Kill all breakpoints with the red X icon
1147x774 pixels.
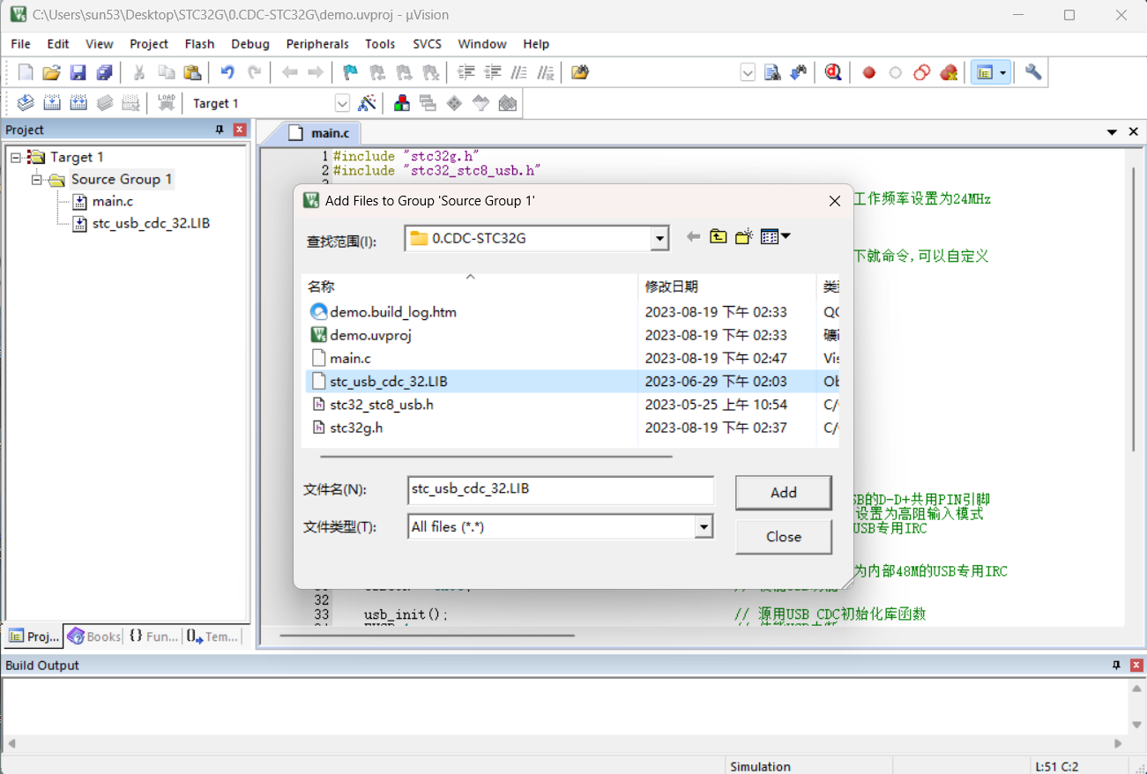[x=949, y=72]
